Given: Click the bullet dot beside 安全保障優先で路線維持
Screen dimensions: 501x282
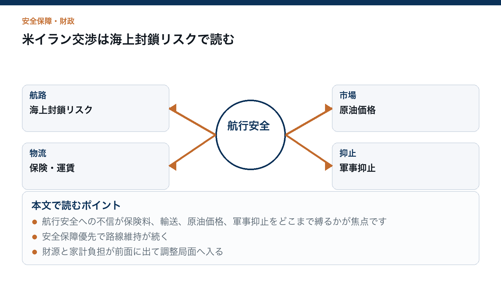Looking at the screenshot, I should [35, 237].
